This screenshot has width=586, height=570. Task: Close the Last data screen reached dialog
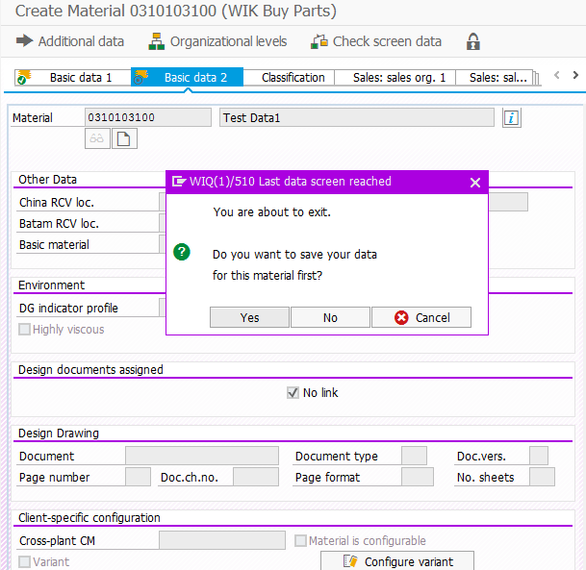[x=475, y=183]
